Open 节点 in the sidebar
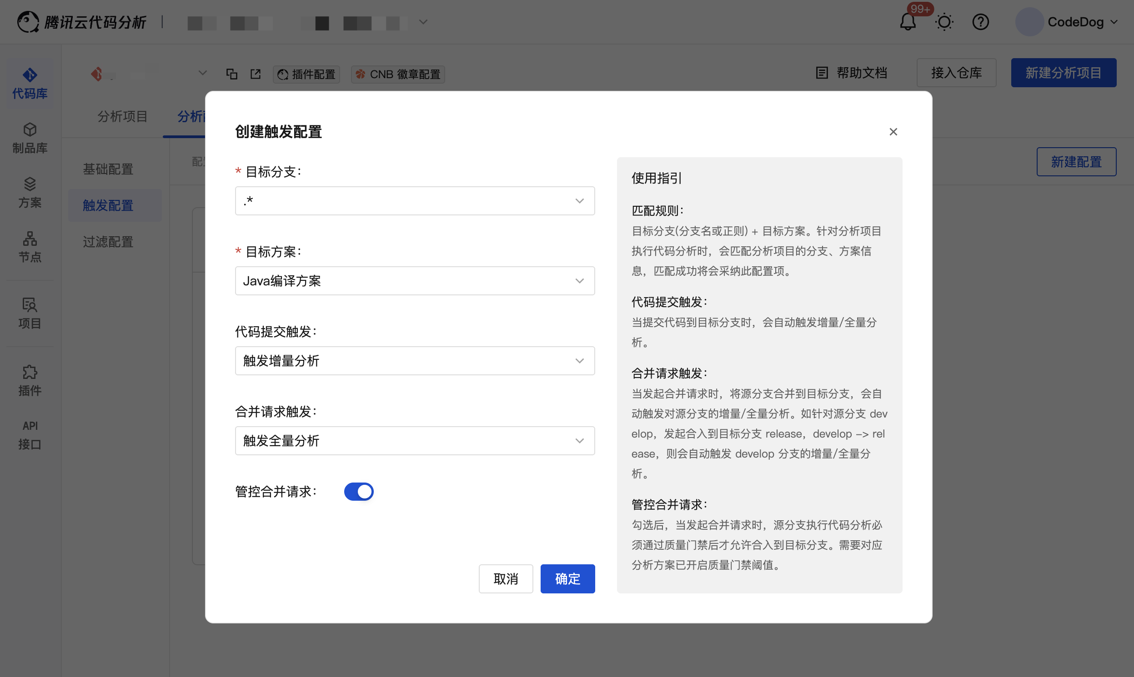Image resolution: width=1134 pixels, height=677 pixels. pyautogui.click(x=30, y=247)
